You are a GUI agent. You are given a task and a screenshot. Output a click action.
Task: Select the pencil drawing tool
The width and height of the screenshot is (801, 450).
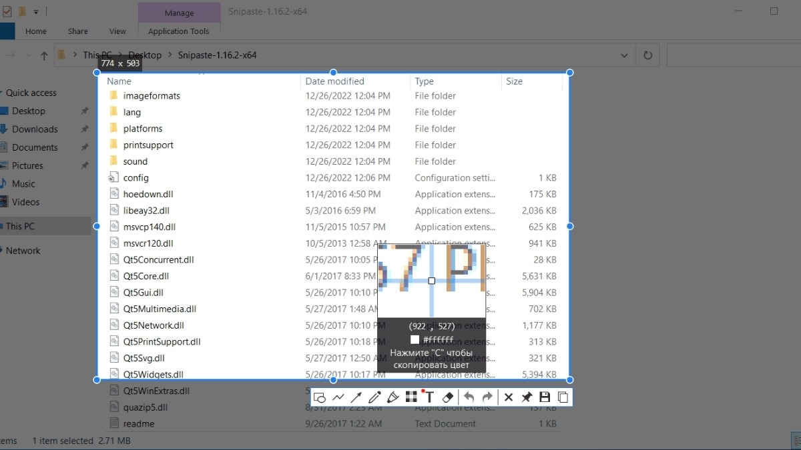coord(374,397)
